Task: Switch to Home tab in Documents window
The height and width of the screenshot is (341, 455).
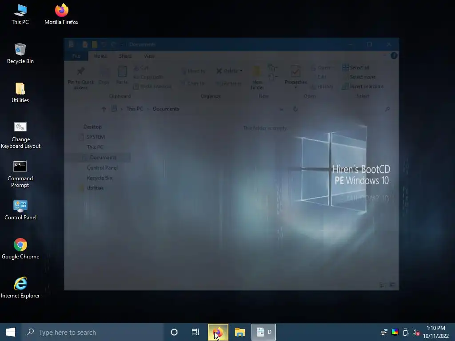Action: point(100,56)
